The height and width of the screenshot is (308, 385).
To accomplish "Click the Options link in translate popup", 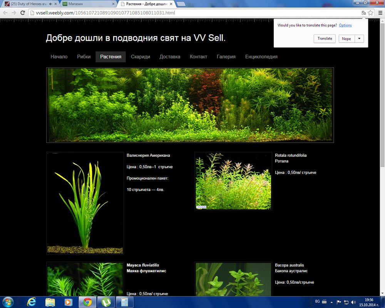I will click(x=345, y=25).
